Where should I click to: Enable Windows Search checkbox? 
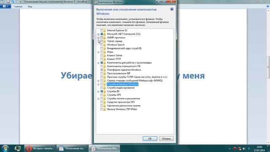coord(102,45)
